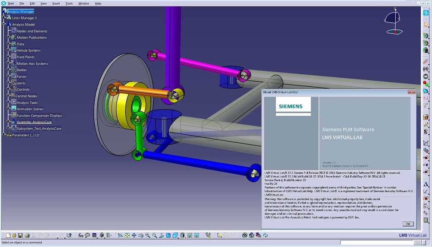This screenshot has height=247, width=432.
Task: Click the blue A icon in right toolbar
Action: [426, 184]
